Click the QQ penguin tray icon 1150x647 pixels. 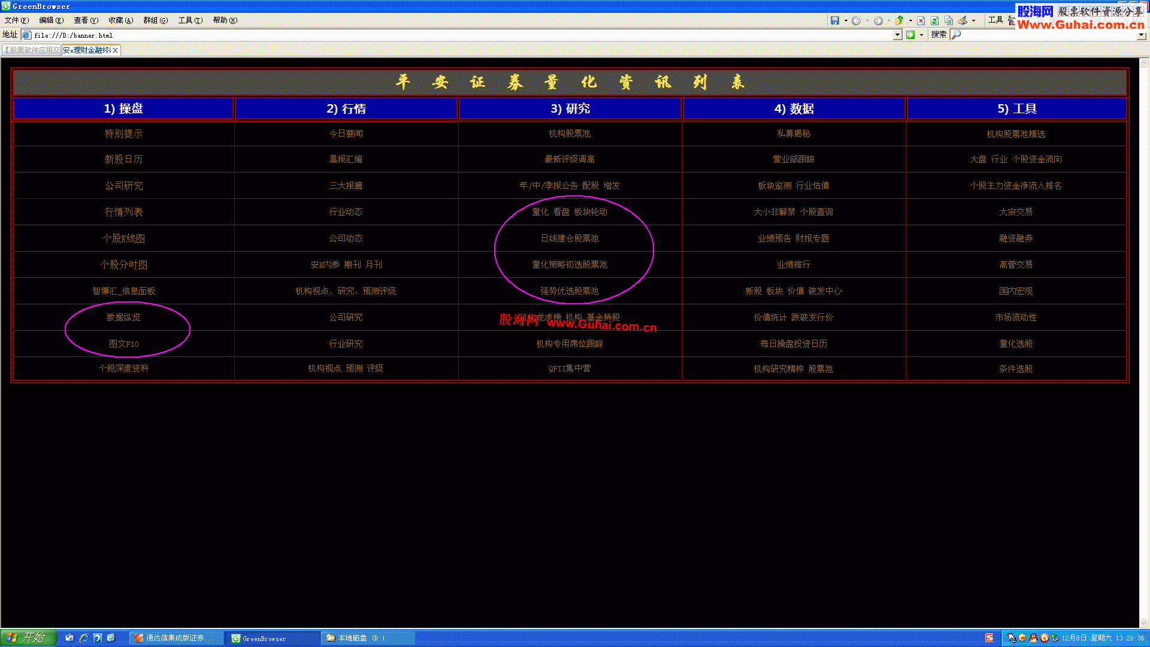[1033, 638]
